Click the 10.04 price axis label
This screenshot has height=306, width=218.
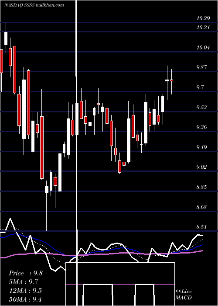tap(203, 48)
